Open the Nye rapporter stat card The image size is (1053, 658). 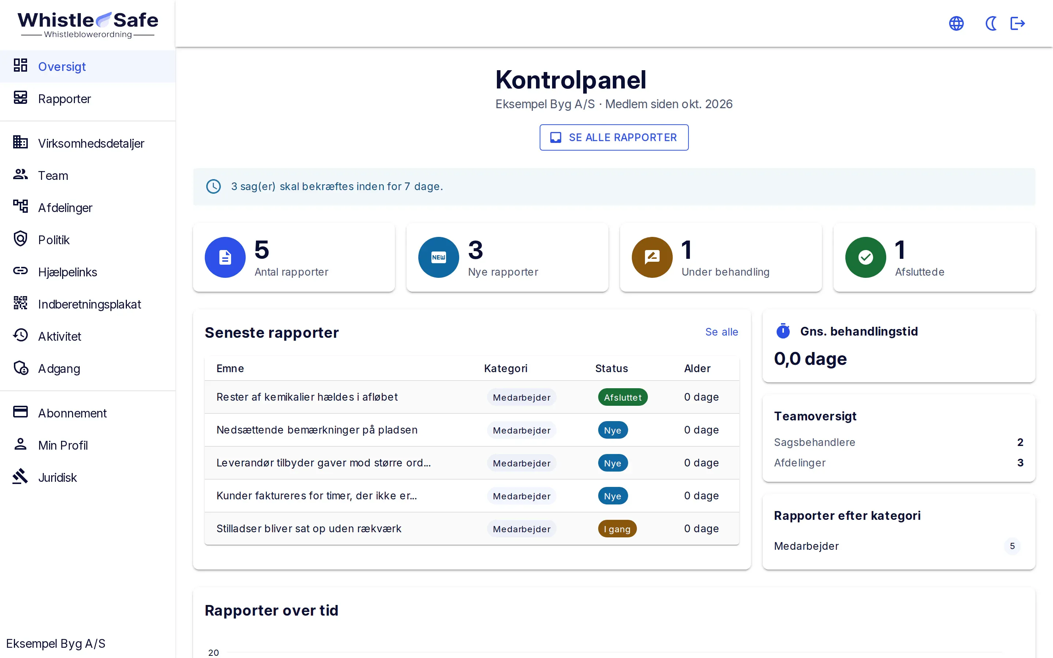pos(507,257)
